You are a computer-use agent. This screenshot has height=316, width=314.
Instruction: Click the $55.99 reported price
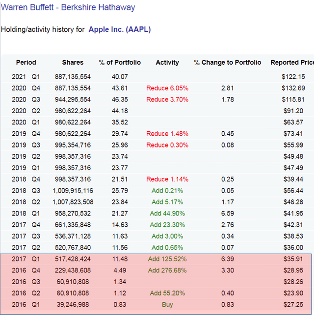click(x=293, y=145)
